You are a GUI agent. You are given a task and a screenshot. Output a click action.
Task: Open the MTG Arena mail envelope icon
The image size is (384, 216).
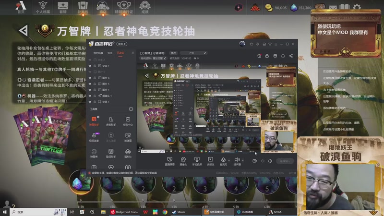click(x=333, y=8)
